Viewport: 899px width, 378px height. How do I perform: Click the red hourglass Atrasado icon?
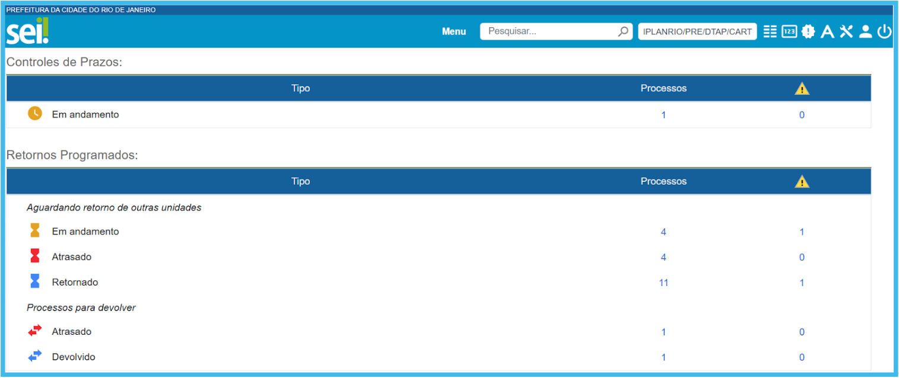[35, 256]
